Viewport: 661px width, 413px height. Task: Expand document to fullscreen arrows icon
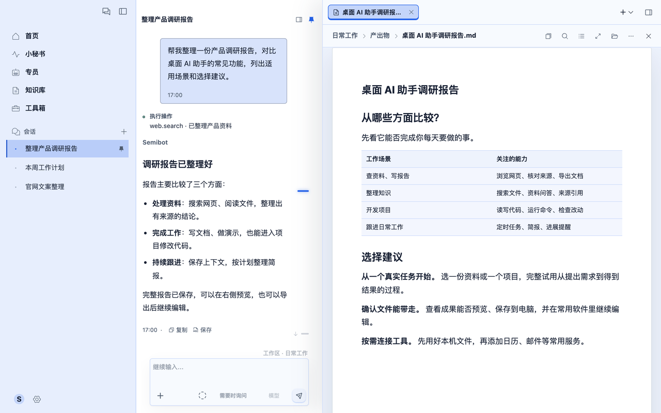coord(598,36)
